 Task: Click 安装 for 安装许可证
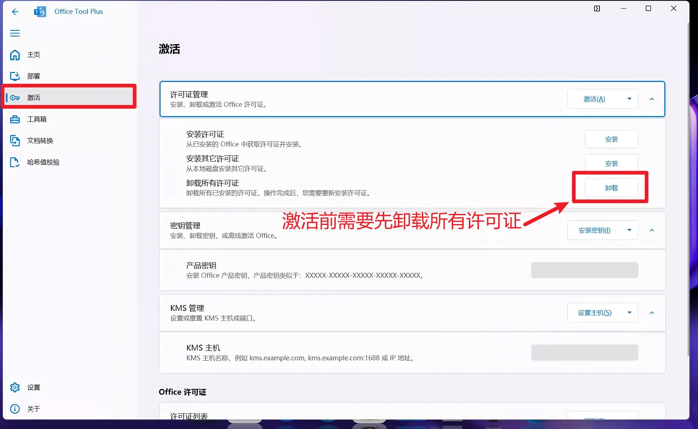point(611,139)
